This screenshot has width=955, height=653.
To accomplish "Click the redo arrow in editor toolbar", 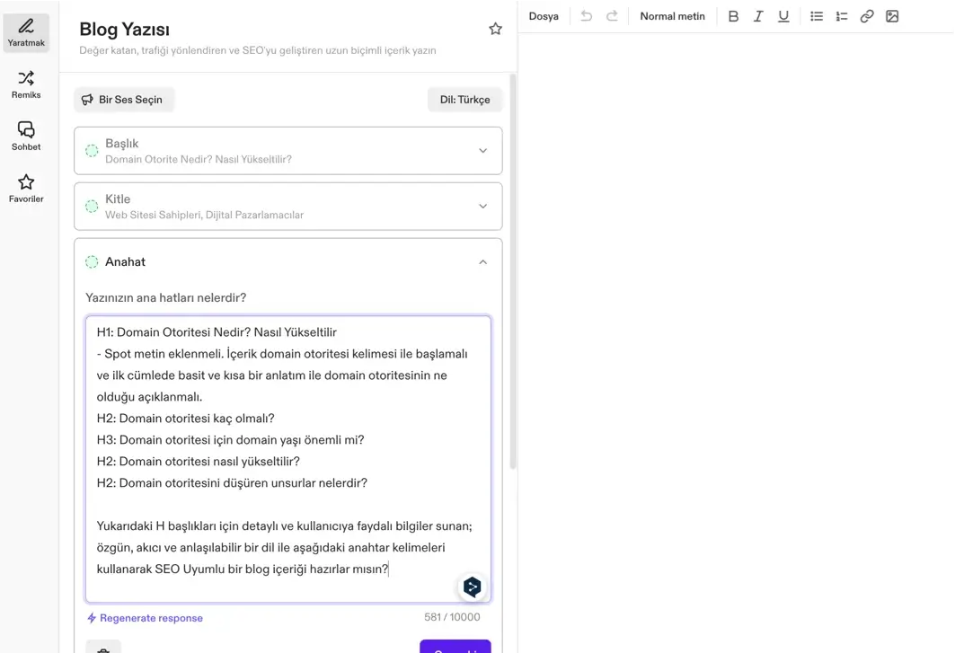I will point(612,16).
